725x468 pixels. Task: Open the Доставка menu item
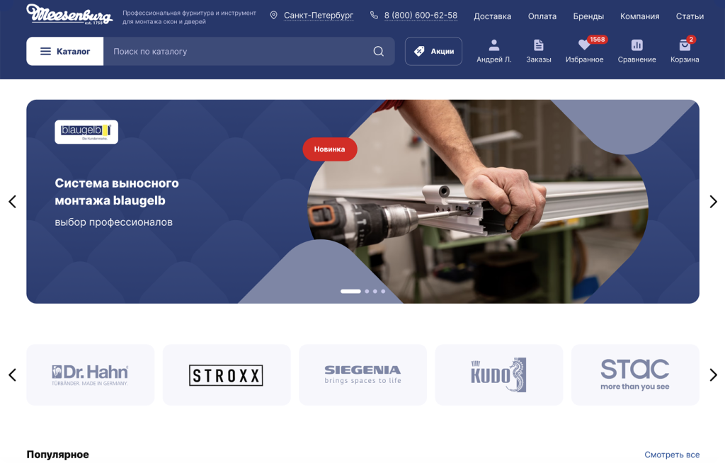click(492, 16)
